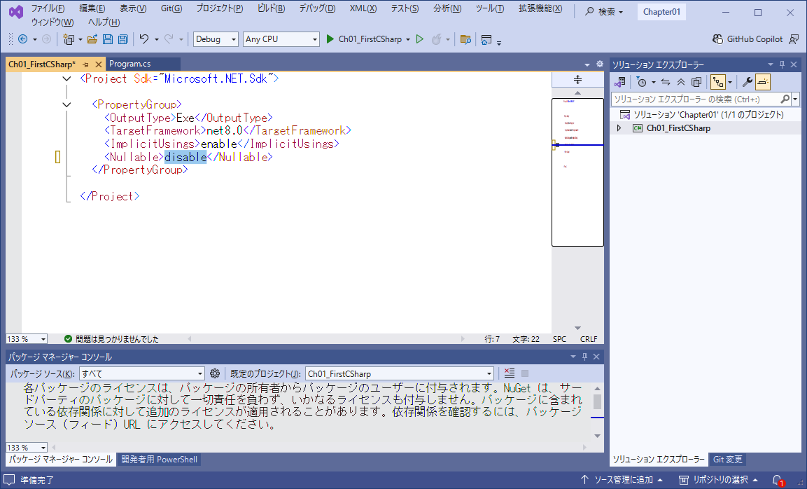Open the デバッグ(D) menu
807x489 pixels.
pos(317,8)
